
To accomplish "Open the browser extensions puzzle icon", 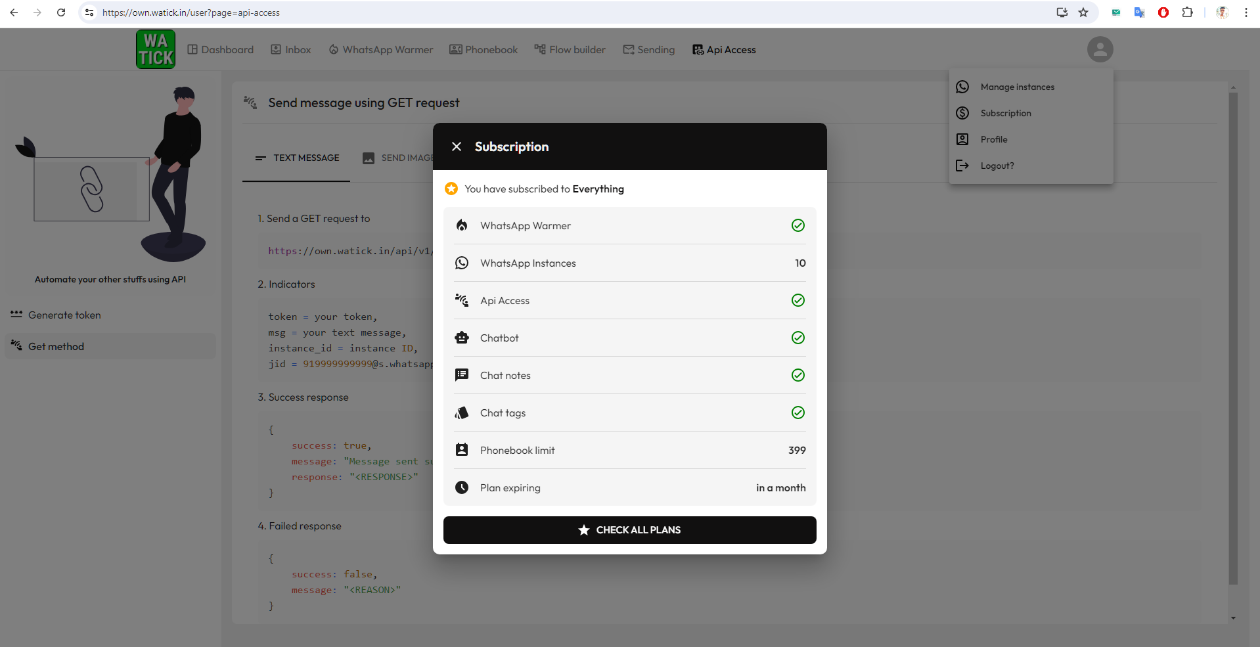I will (1187, 12).
